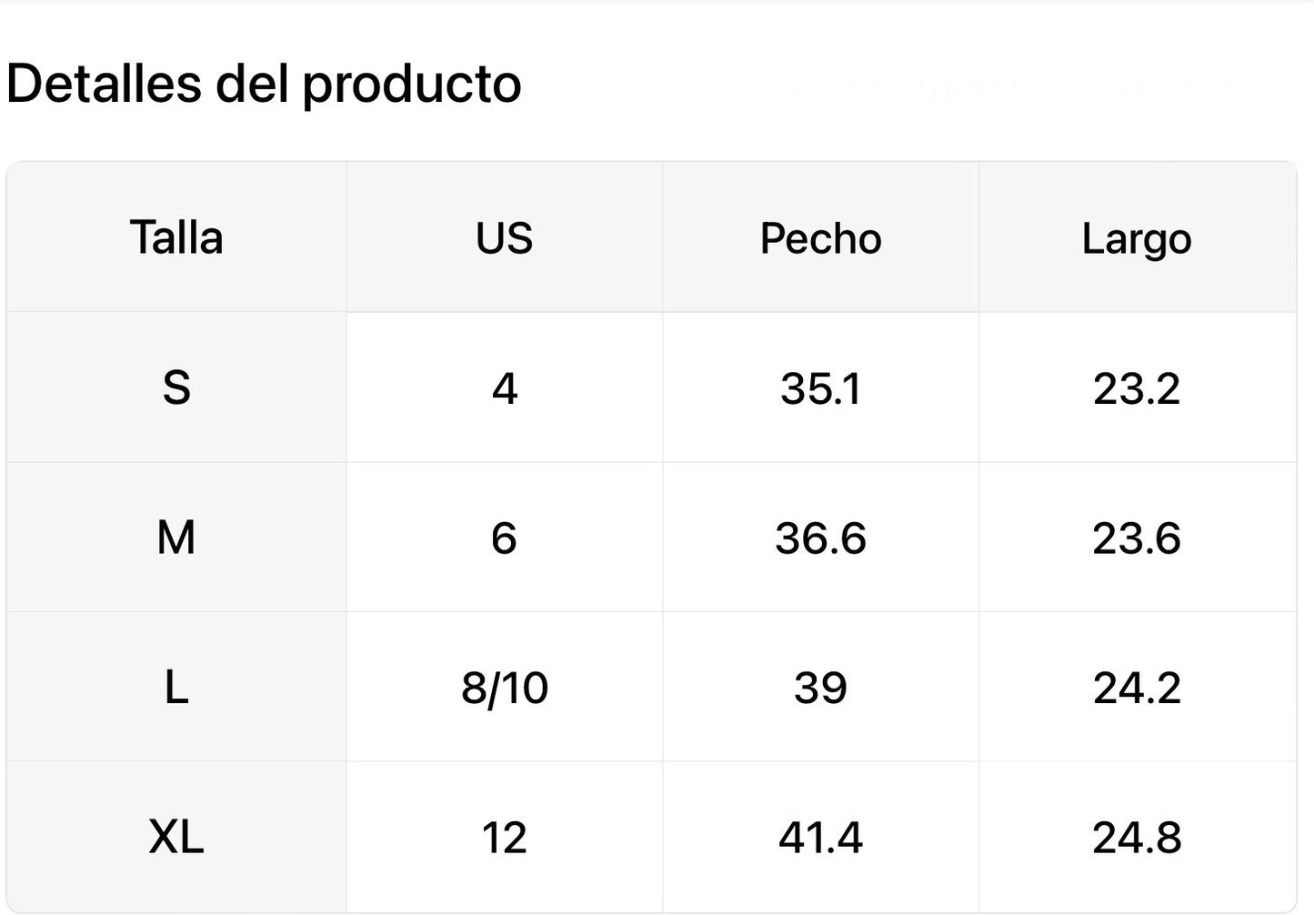Select the Talla column header
The width and height of the screenshot is (1314, 915).
(x=176, y=238)
